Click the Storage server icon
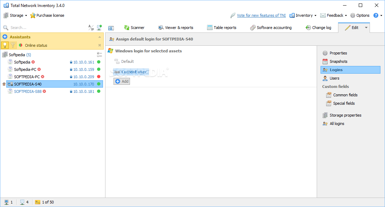 [x=6, y=15]
